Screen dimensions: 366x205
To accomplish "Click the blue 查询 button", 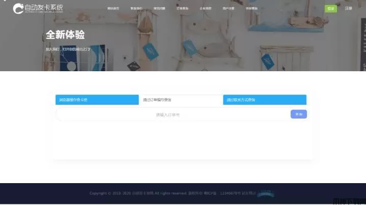I will [x=299, y=114].
